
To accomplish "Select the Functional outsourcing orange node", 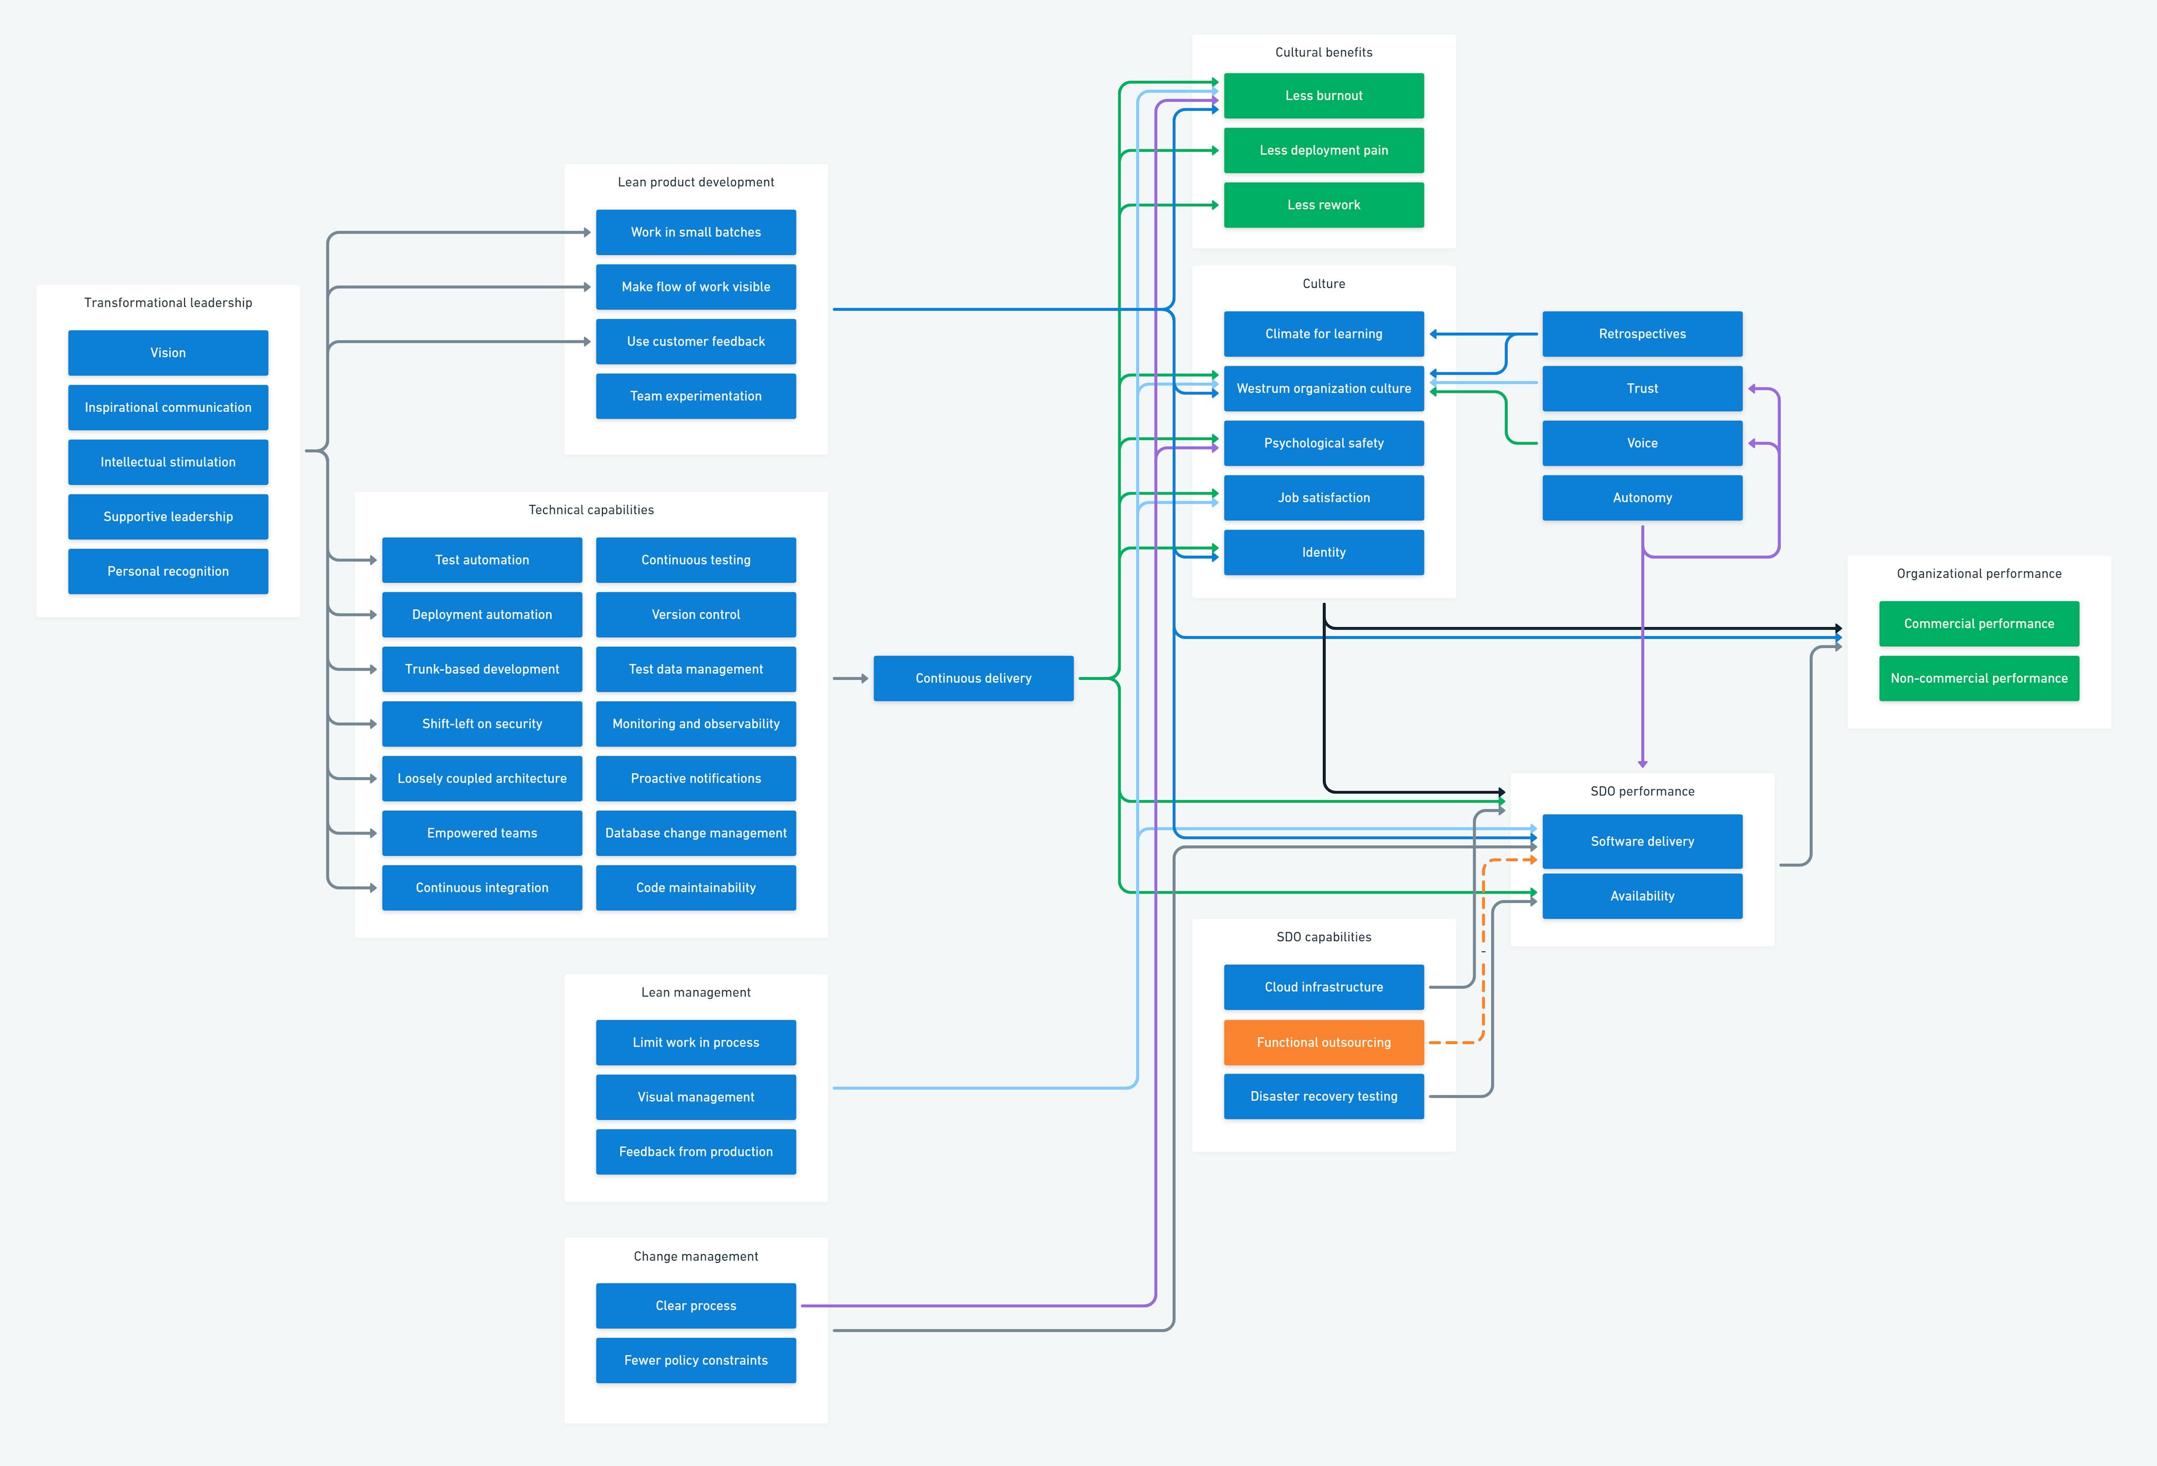I will point(1323,1043).
